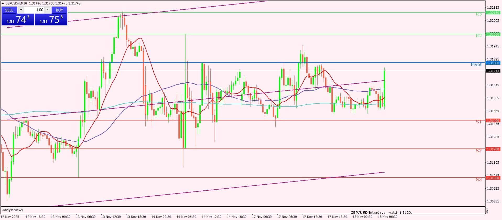Click the blue Pivot line label

[476, 64]
